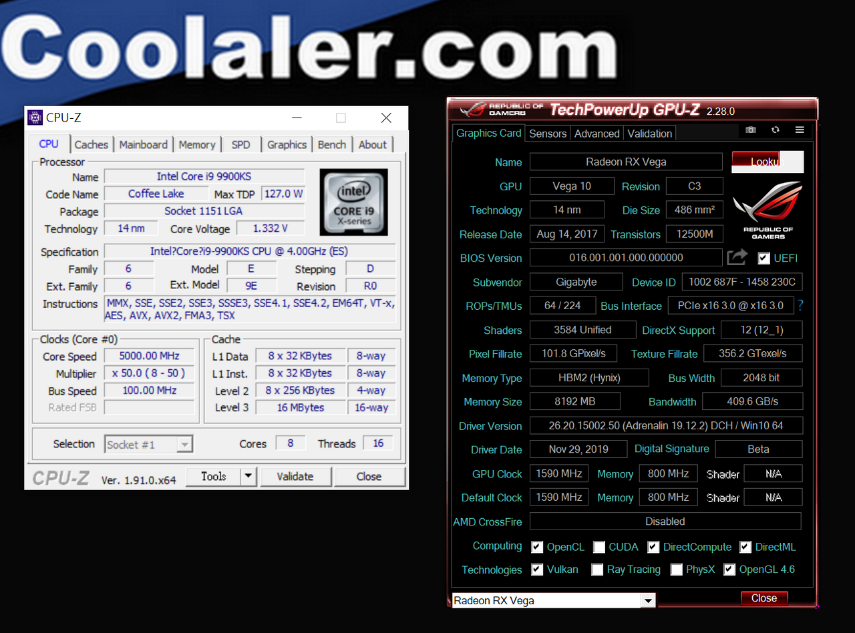Click the GPU-Z screenshot camera icon

[x=751, y=130]
